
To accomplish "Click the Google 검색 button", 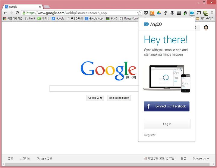I will click(x=95, y=98).
